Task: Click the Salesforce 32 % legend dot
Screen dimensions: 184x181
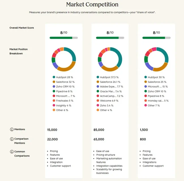Action: point(54,82)
